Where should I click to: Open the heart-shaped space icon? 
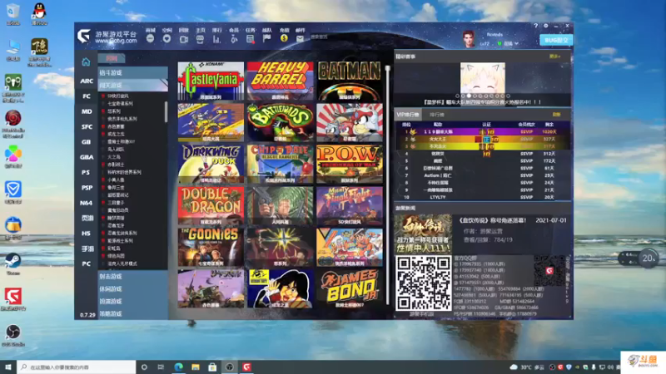pos(167,38)
